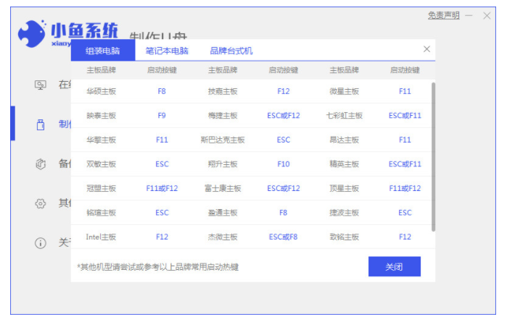507x322 pixels.
Task: Click the online install monitor icon in sidebar
Action: [x=41, y=85]
